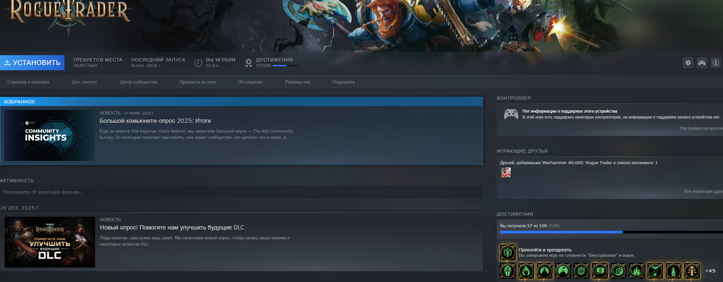
Task: Click the blue УСТАНОВИТЬ install button
Action: tap(32, 63)
